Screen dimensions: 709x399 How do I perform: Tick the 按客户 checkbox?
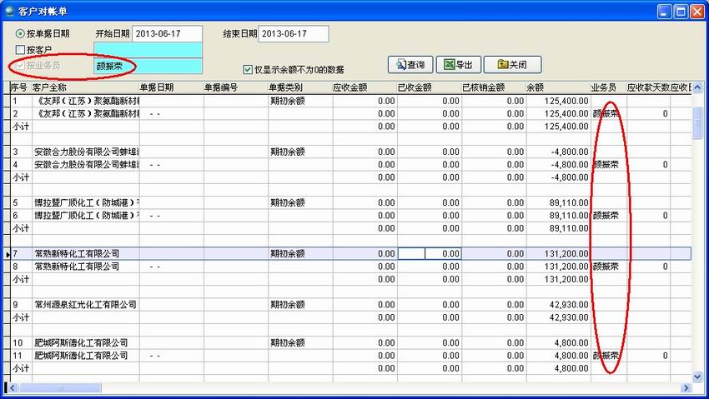pos(21,50)
